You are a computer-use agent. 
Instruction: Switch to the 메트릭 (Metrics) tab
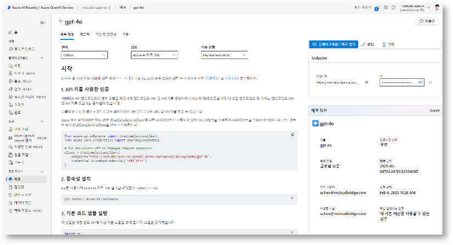(x=84, y=34)
